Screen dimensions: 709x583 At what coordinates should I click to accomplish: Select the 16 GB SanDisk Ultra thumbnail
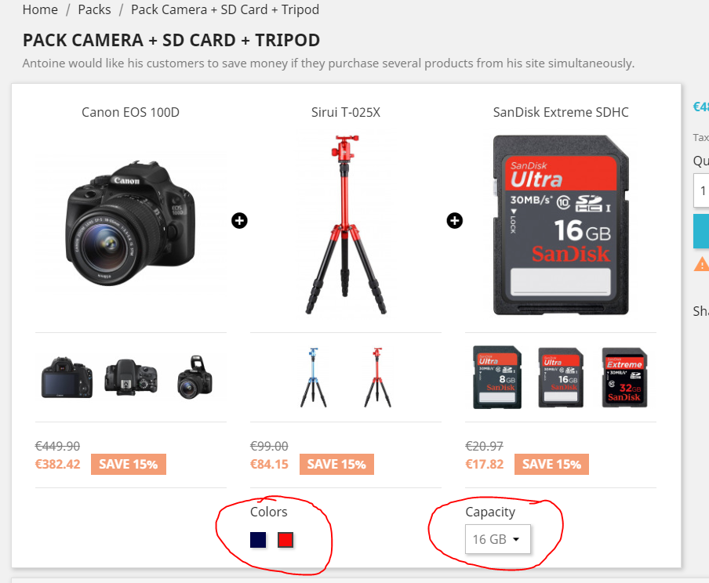561,378
